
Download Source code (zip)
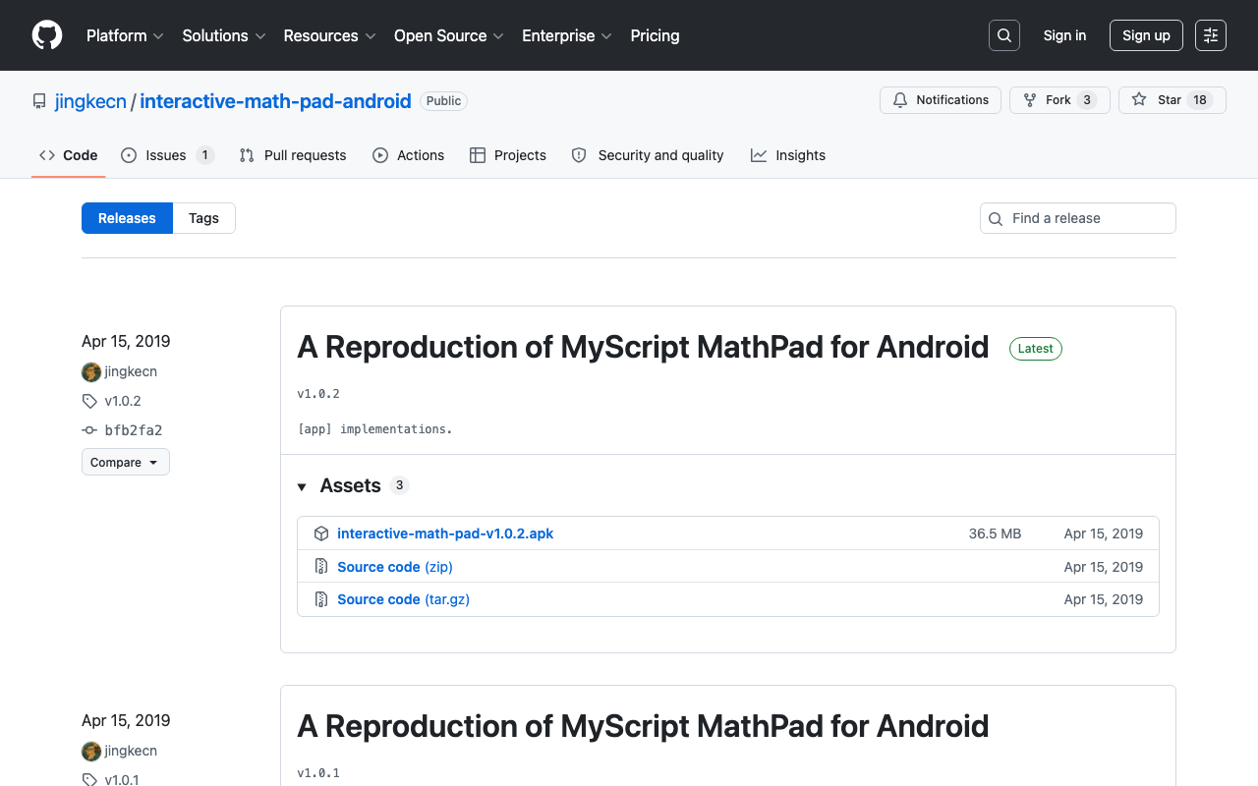(x=395, y=567)
